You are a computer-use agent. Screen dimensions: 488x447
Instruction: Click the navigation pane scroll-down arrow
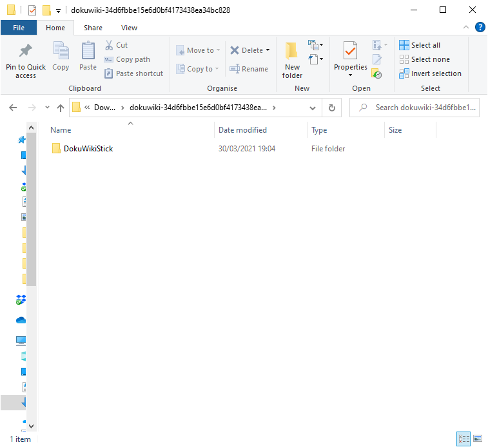[x=31, y=426]
